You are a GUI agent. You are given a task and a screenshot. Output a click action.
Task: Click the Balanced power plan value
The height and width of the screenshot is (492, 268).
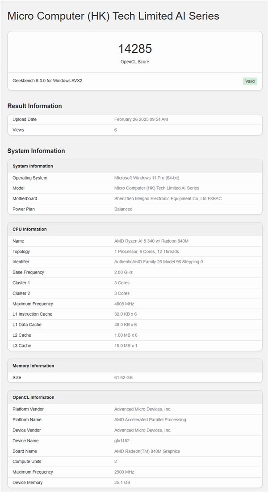[x=123, y=209]
